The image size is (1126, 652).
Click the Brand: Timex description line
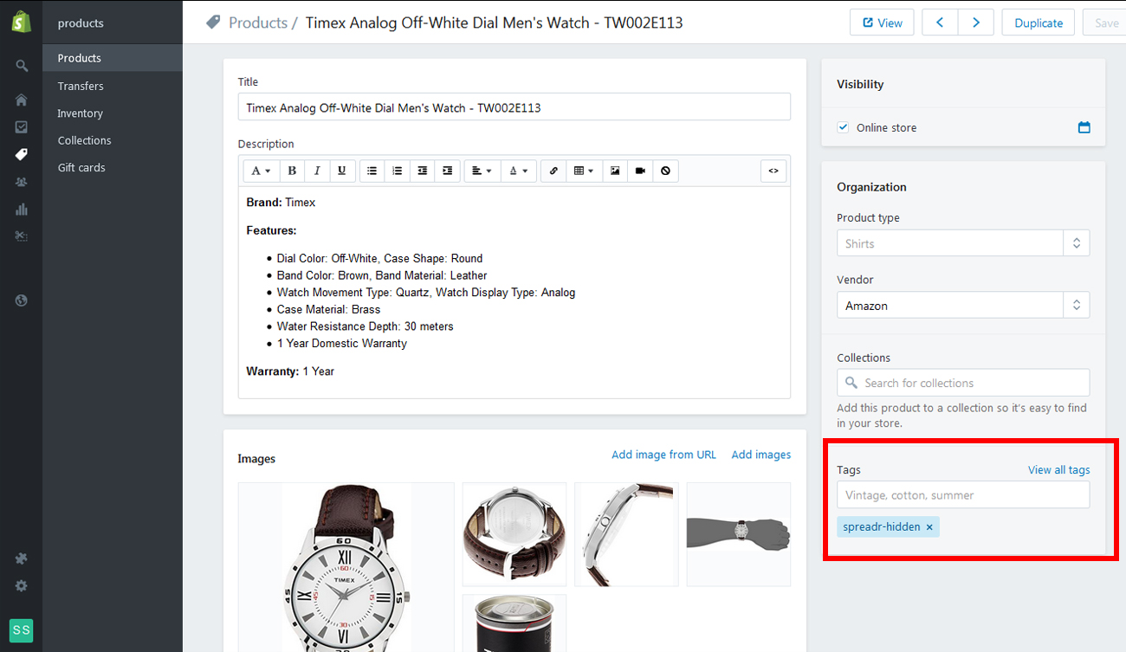tap(281, 203)
